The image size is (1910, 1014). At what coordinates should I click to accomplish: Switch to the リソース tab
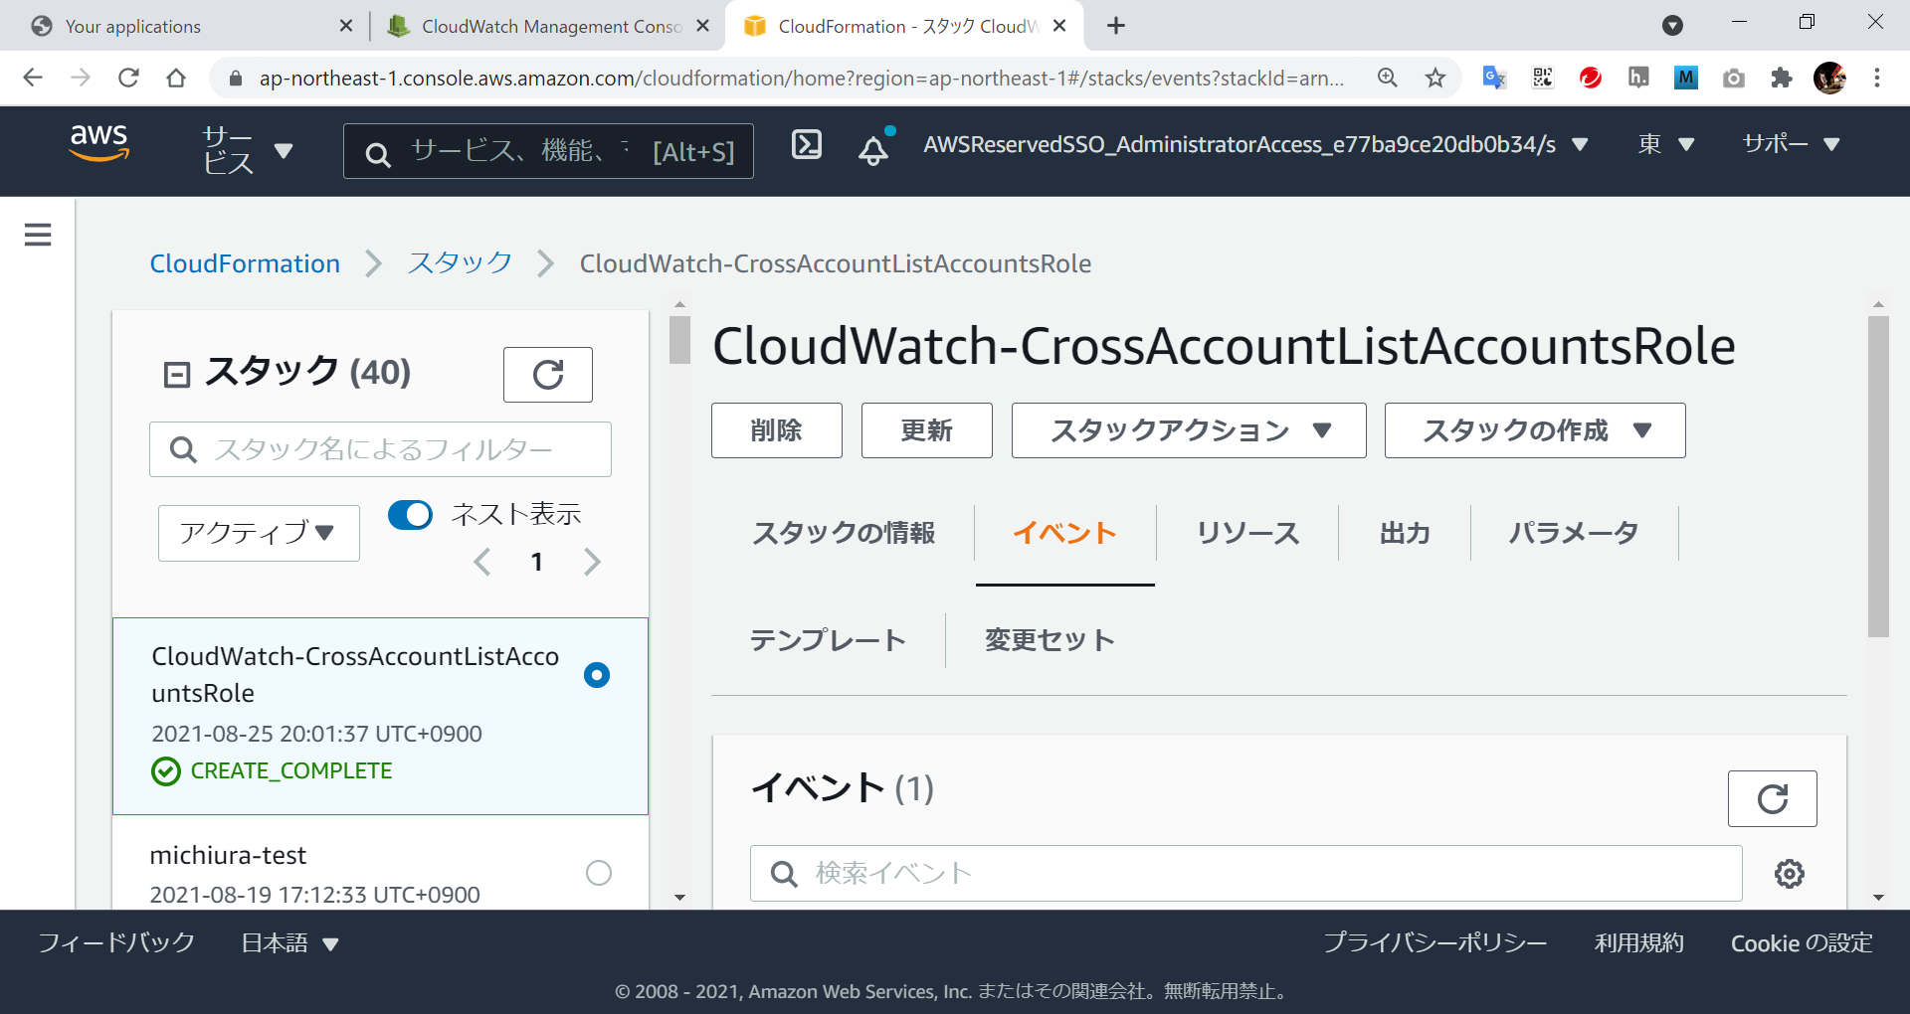point(1247,534)
